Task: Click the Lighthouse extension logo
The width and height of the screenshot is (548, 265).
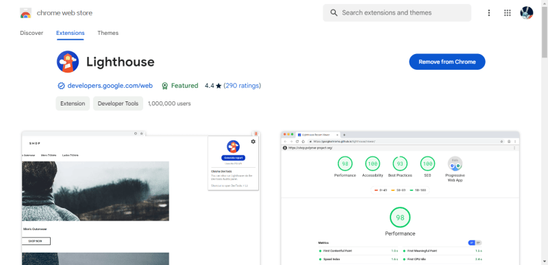Action: click(68, 62)
